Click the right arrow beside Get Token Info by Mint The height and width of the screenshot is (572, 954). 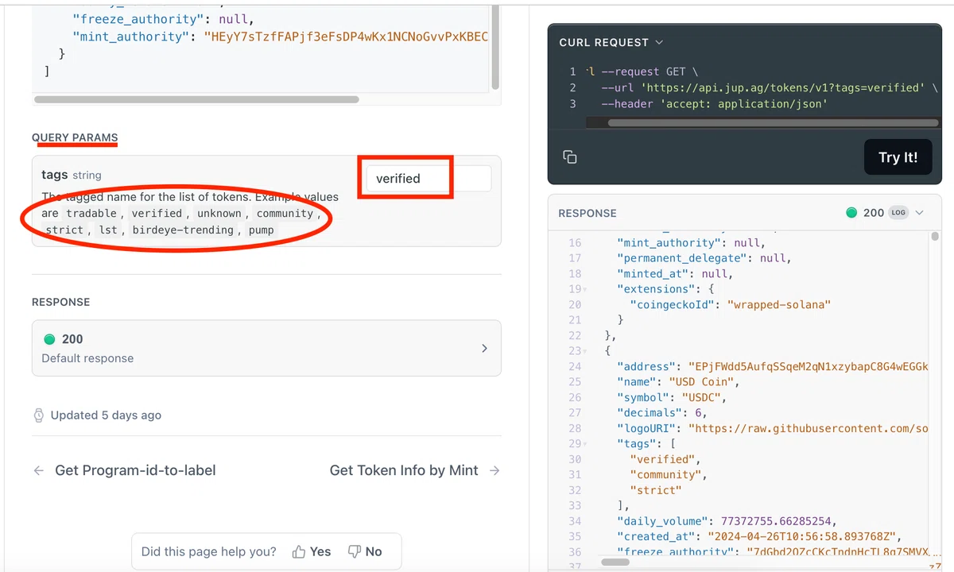pyautogui.click(x=494, y=470)
